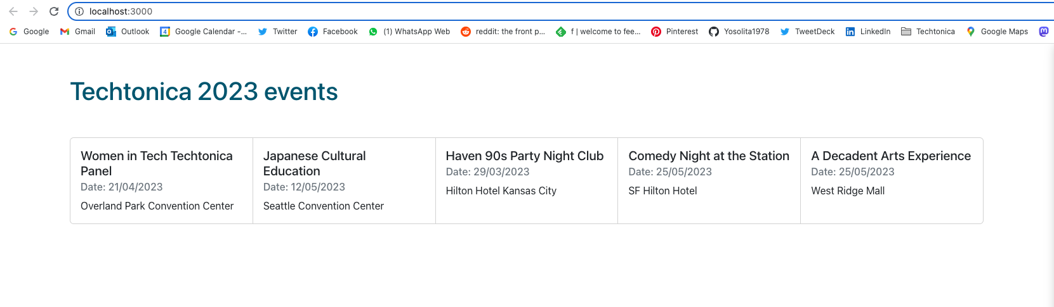
Task: Open the Outlook bookmark
Action: click(128, 32)
